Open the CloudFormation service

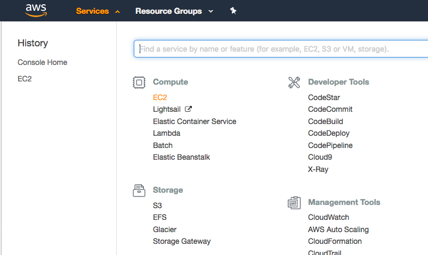coord(335,241)
